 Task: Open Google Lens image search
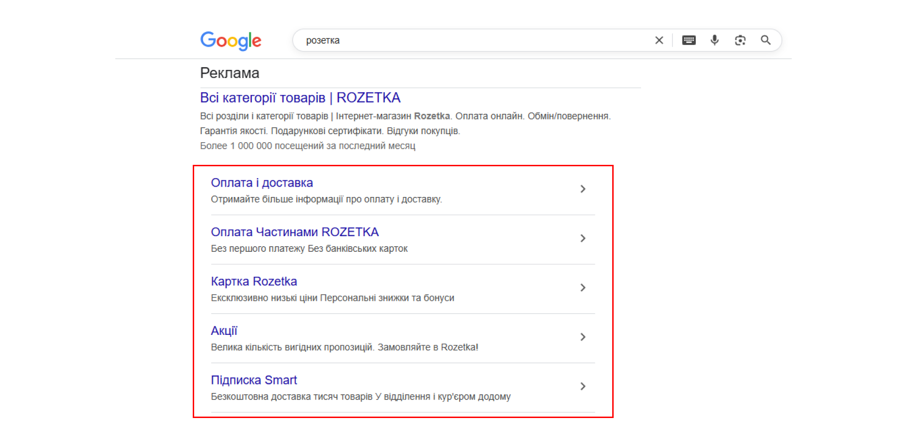[740, 41]
